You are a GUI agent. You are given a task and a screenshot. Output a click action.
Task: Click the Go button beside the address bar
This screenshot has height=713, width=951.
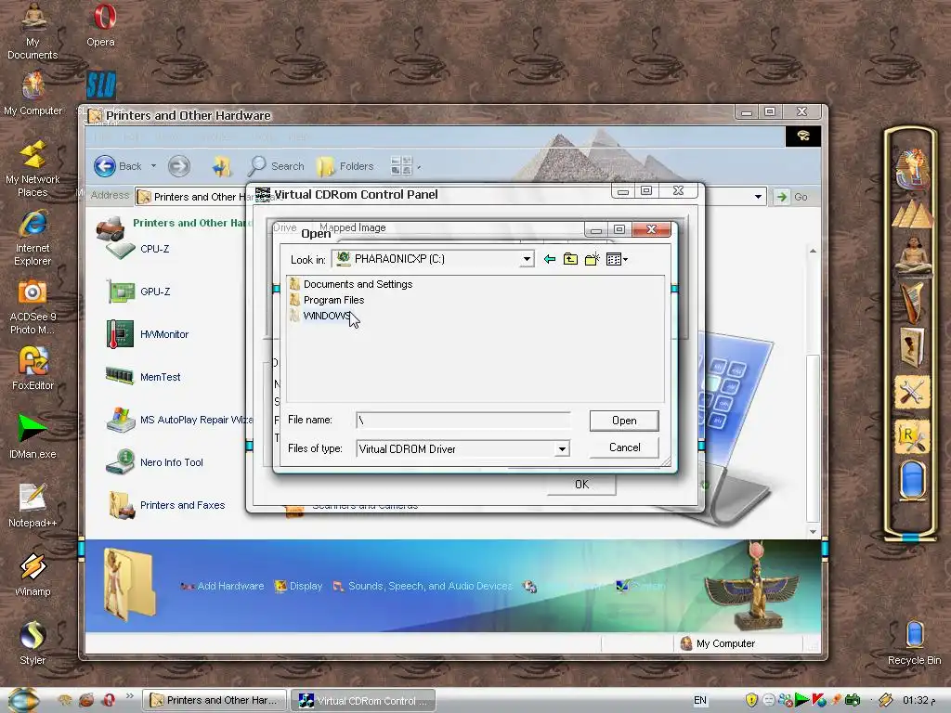point(792,197)
